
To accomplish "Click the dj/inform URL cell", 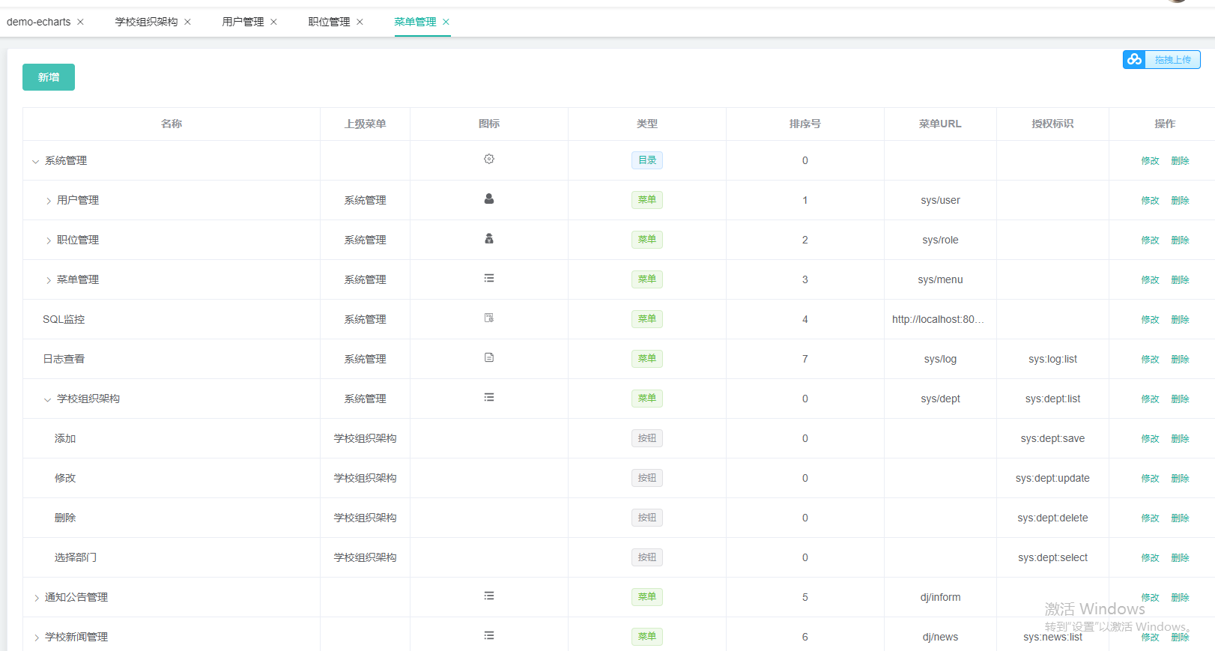I will (x=940, y=598).
